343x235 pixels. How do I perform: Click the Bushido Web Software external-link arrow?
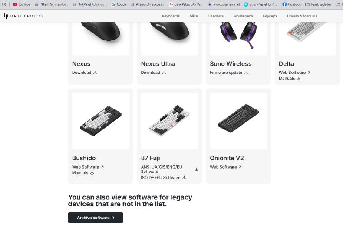(x=102, y=167)
